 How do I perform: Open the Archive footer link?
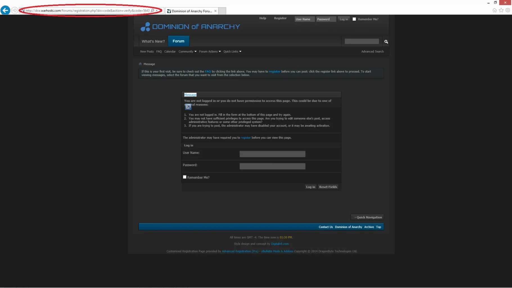[369, 227]
